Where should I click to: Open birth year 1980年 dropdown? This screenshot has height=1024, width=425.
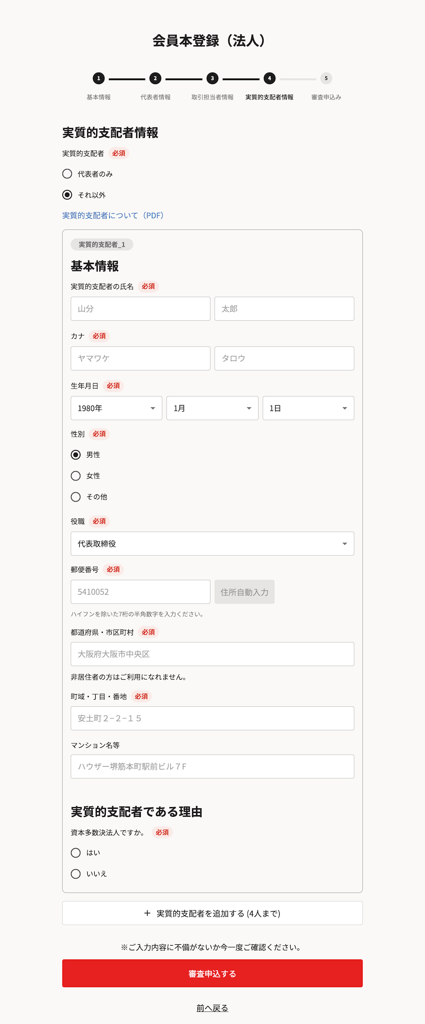point(116,408)
